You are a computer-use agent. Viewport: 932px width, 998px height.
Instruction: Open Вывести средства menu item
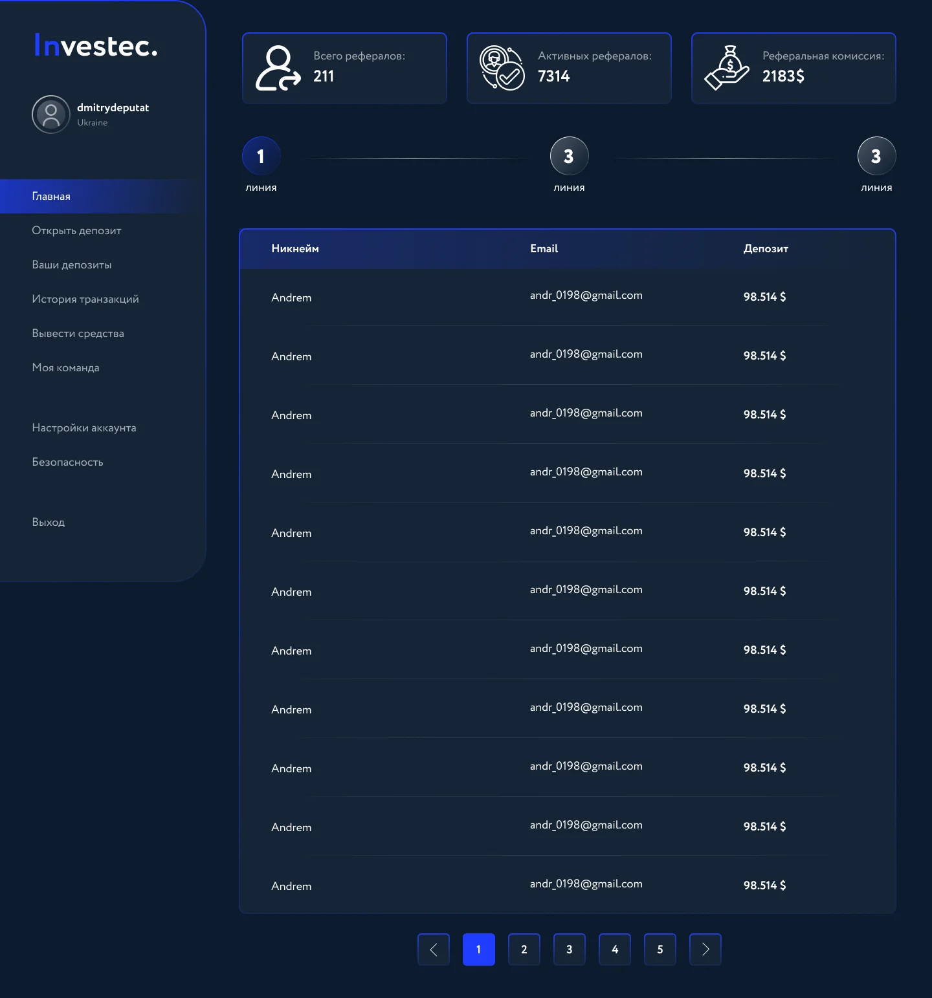click(x=78, y=333)
